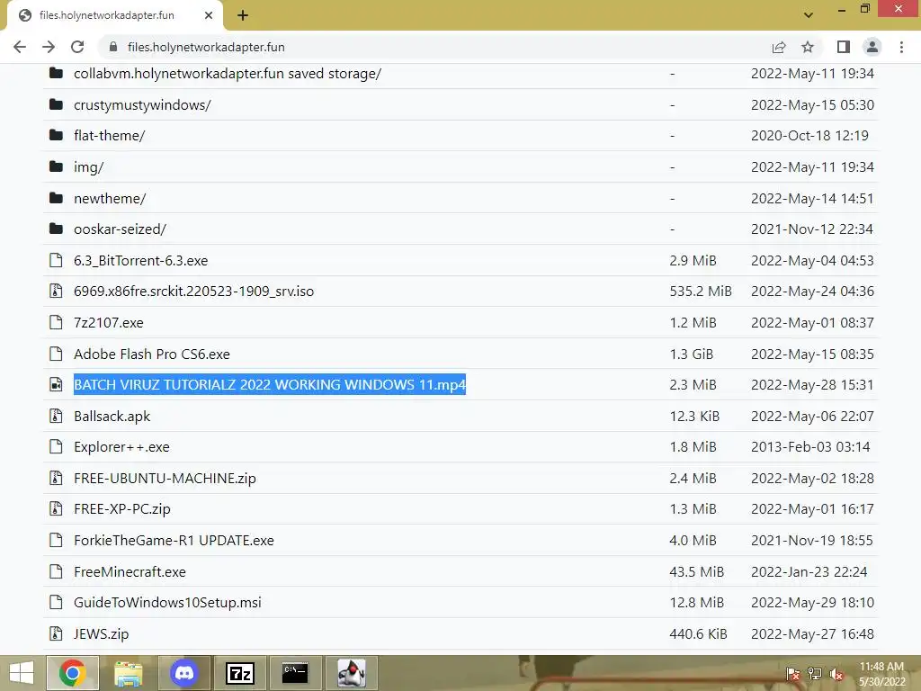Open the flat-theme folder
921x691 pixels.
[109, 136]
